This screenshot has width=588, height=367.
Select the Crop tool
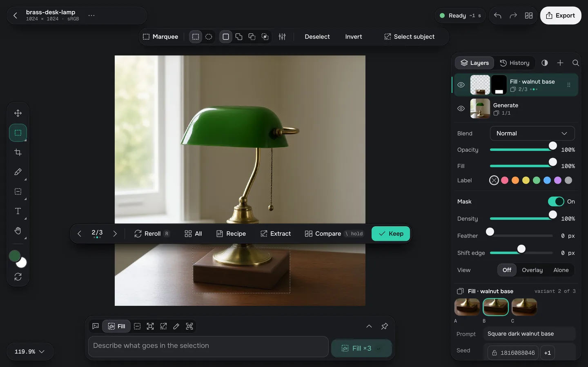[18, 152]
